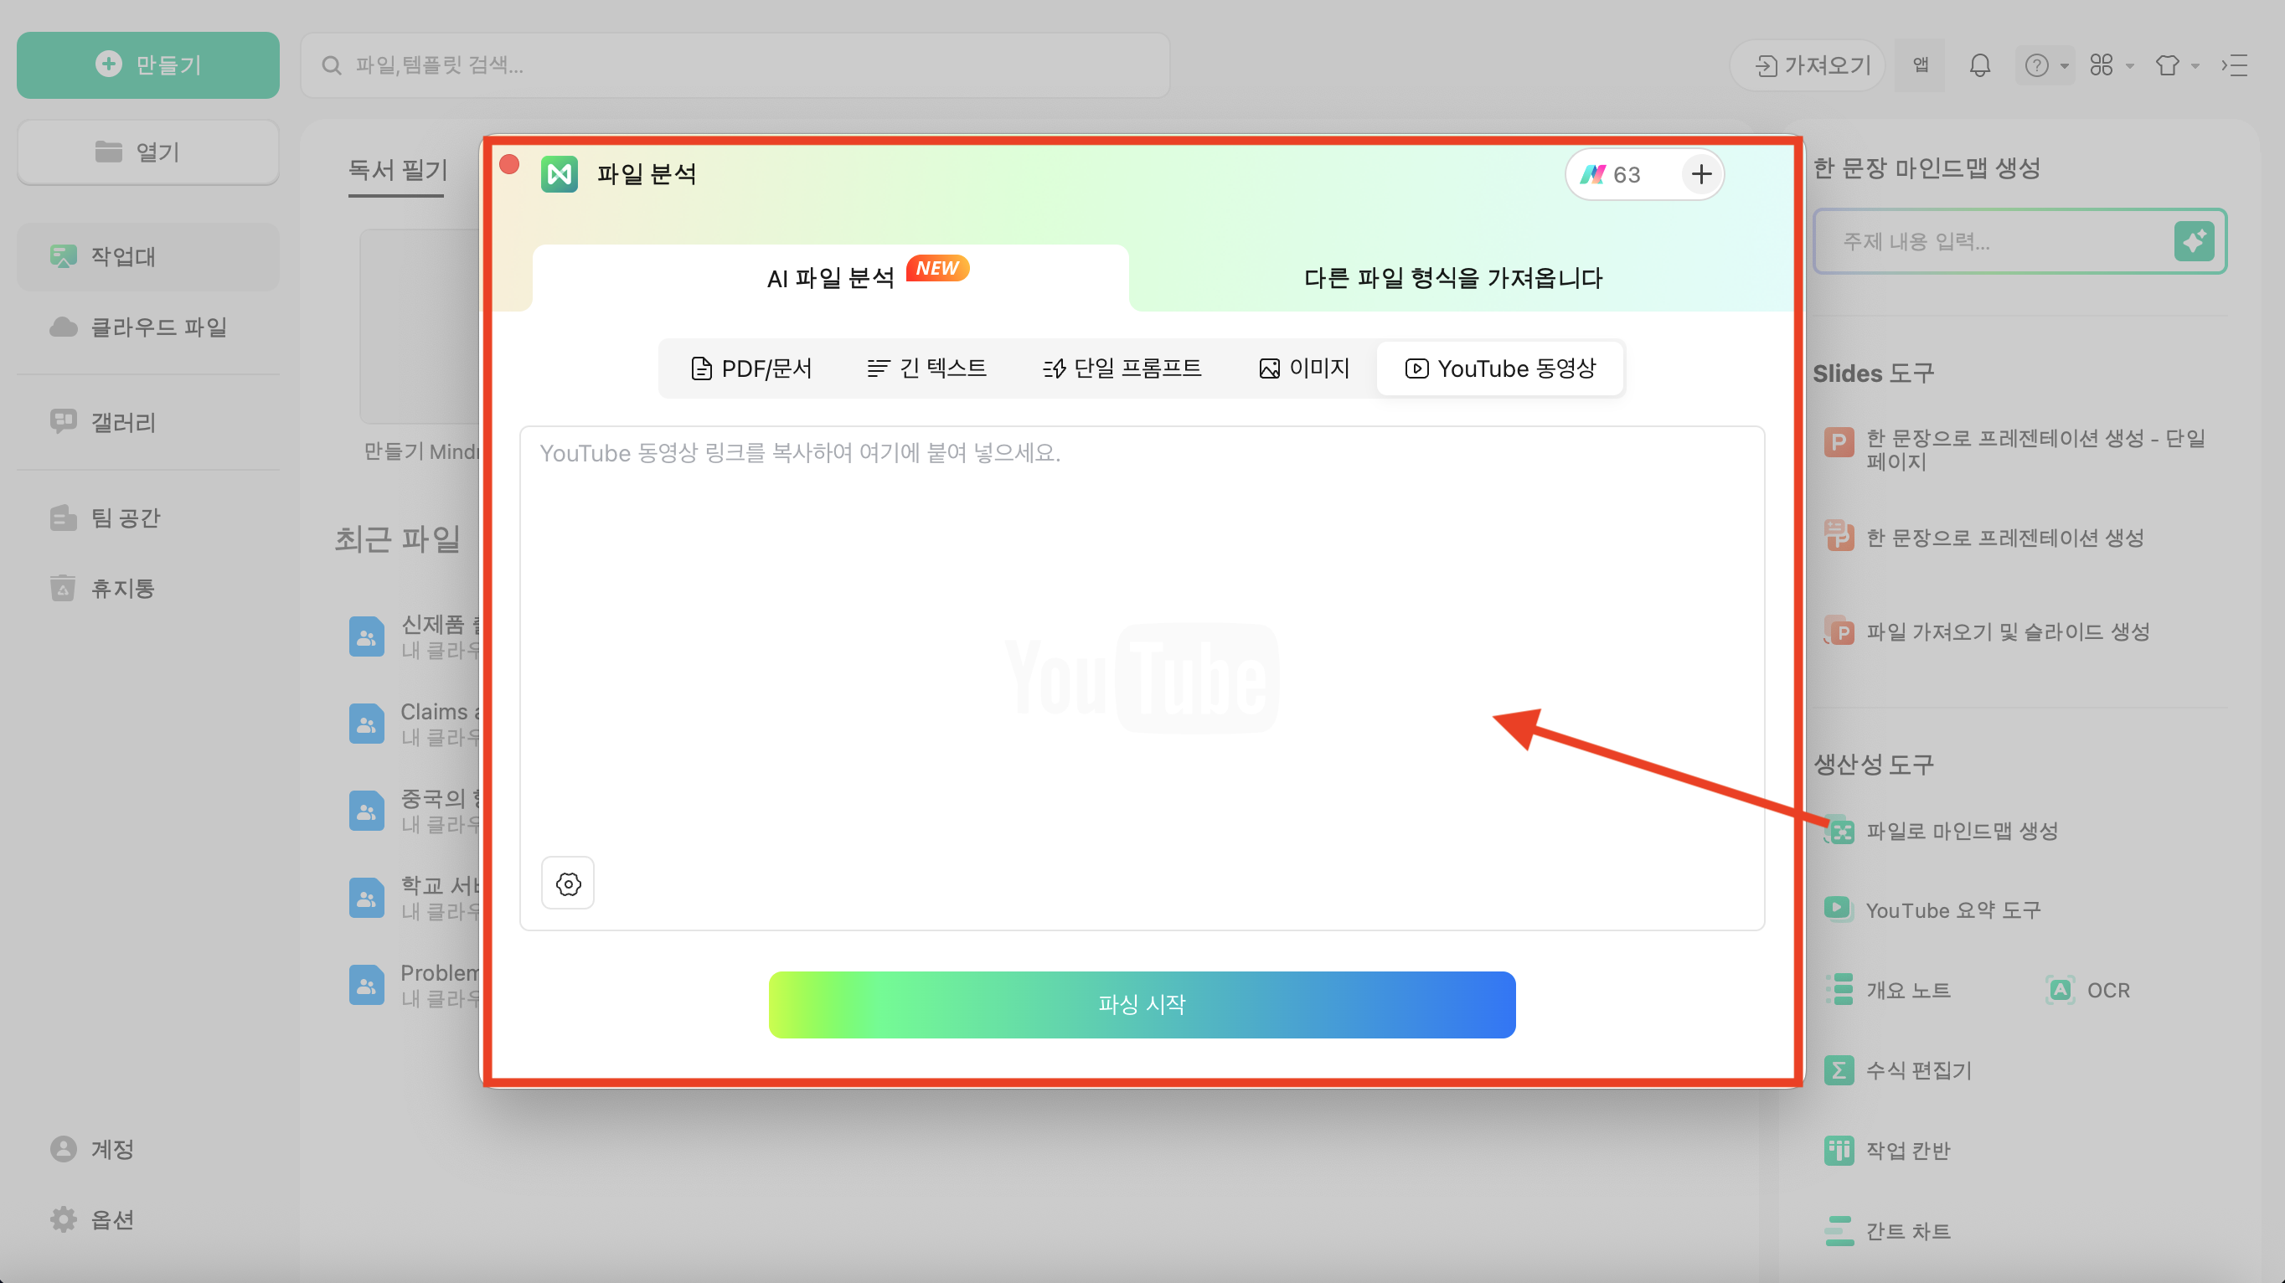Select the YouTube 동영상 source option
The image size is (2285, 1283).
coord(1501,368)
